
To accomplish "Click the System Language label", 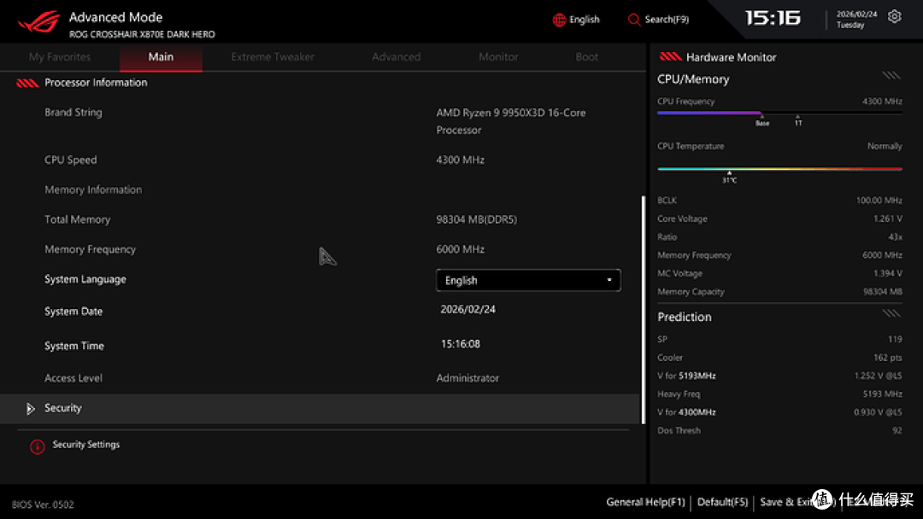I will pyautogui.click(x=85, y=279).
